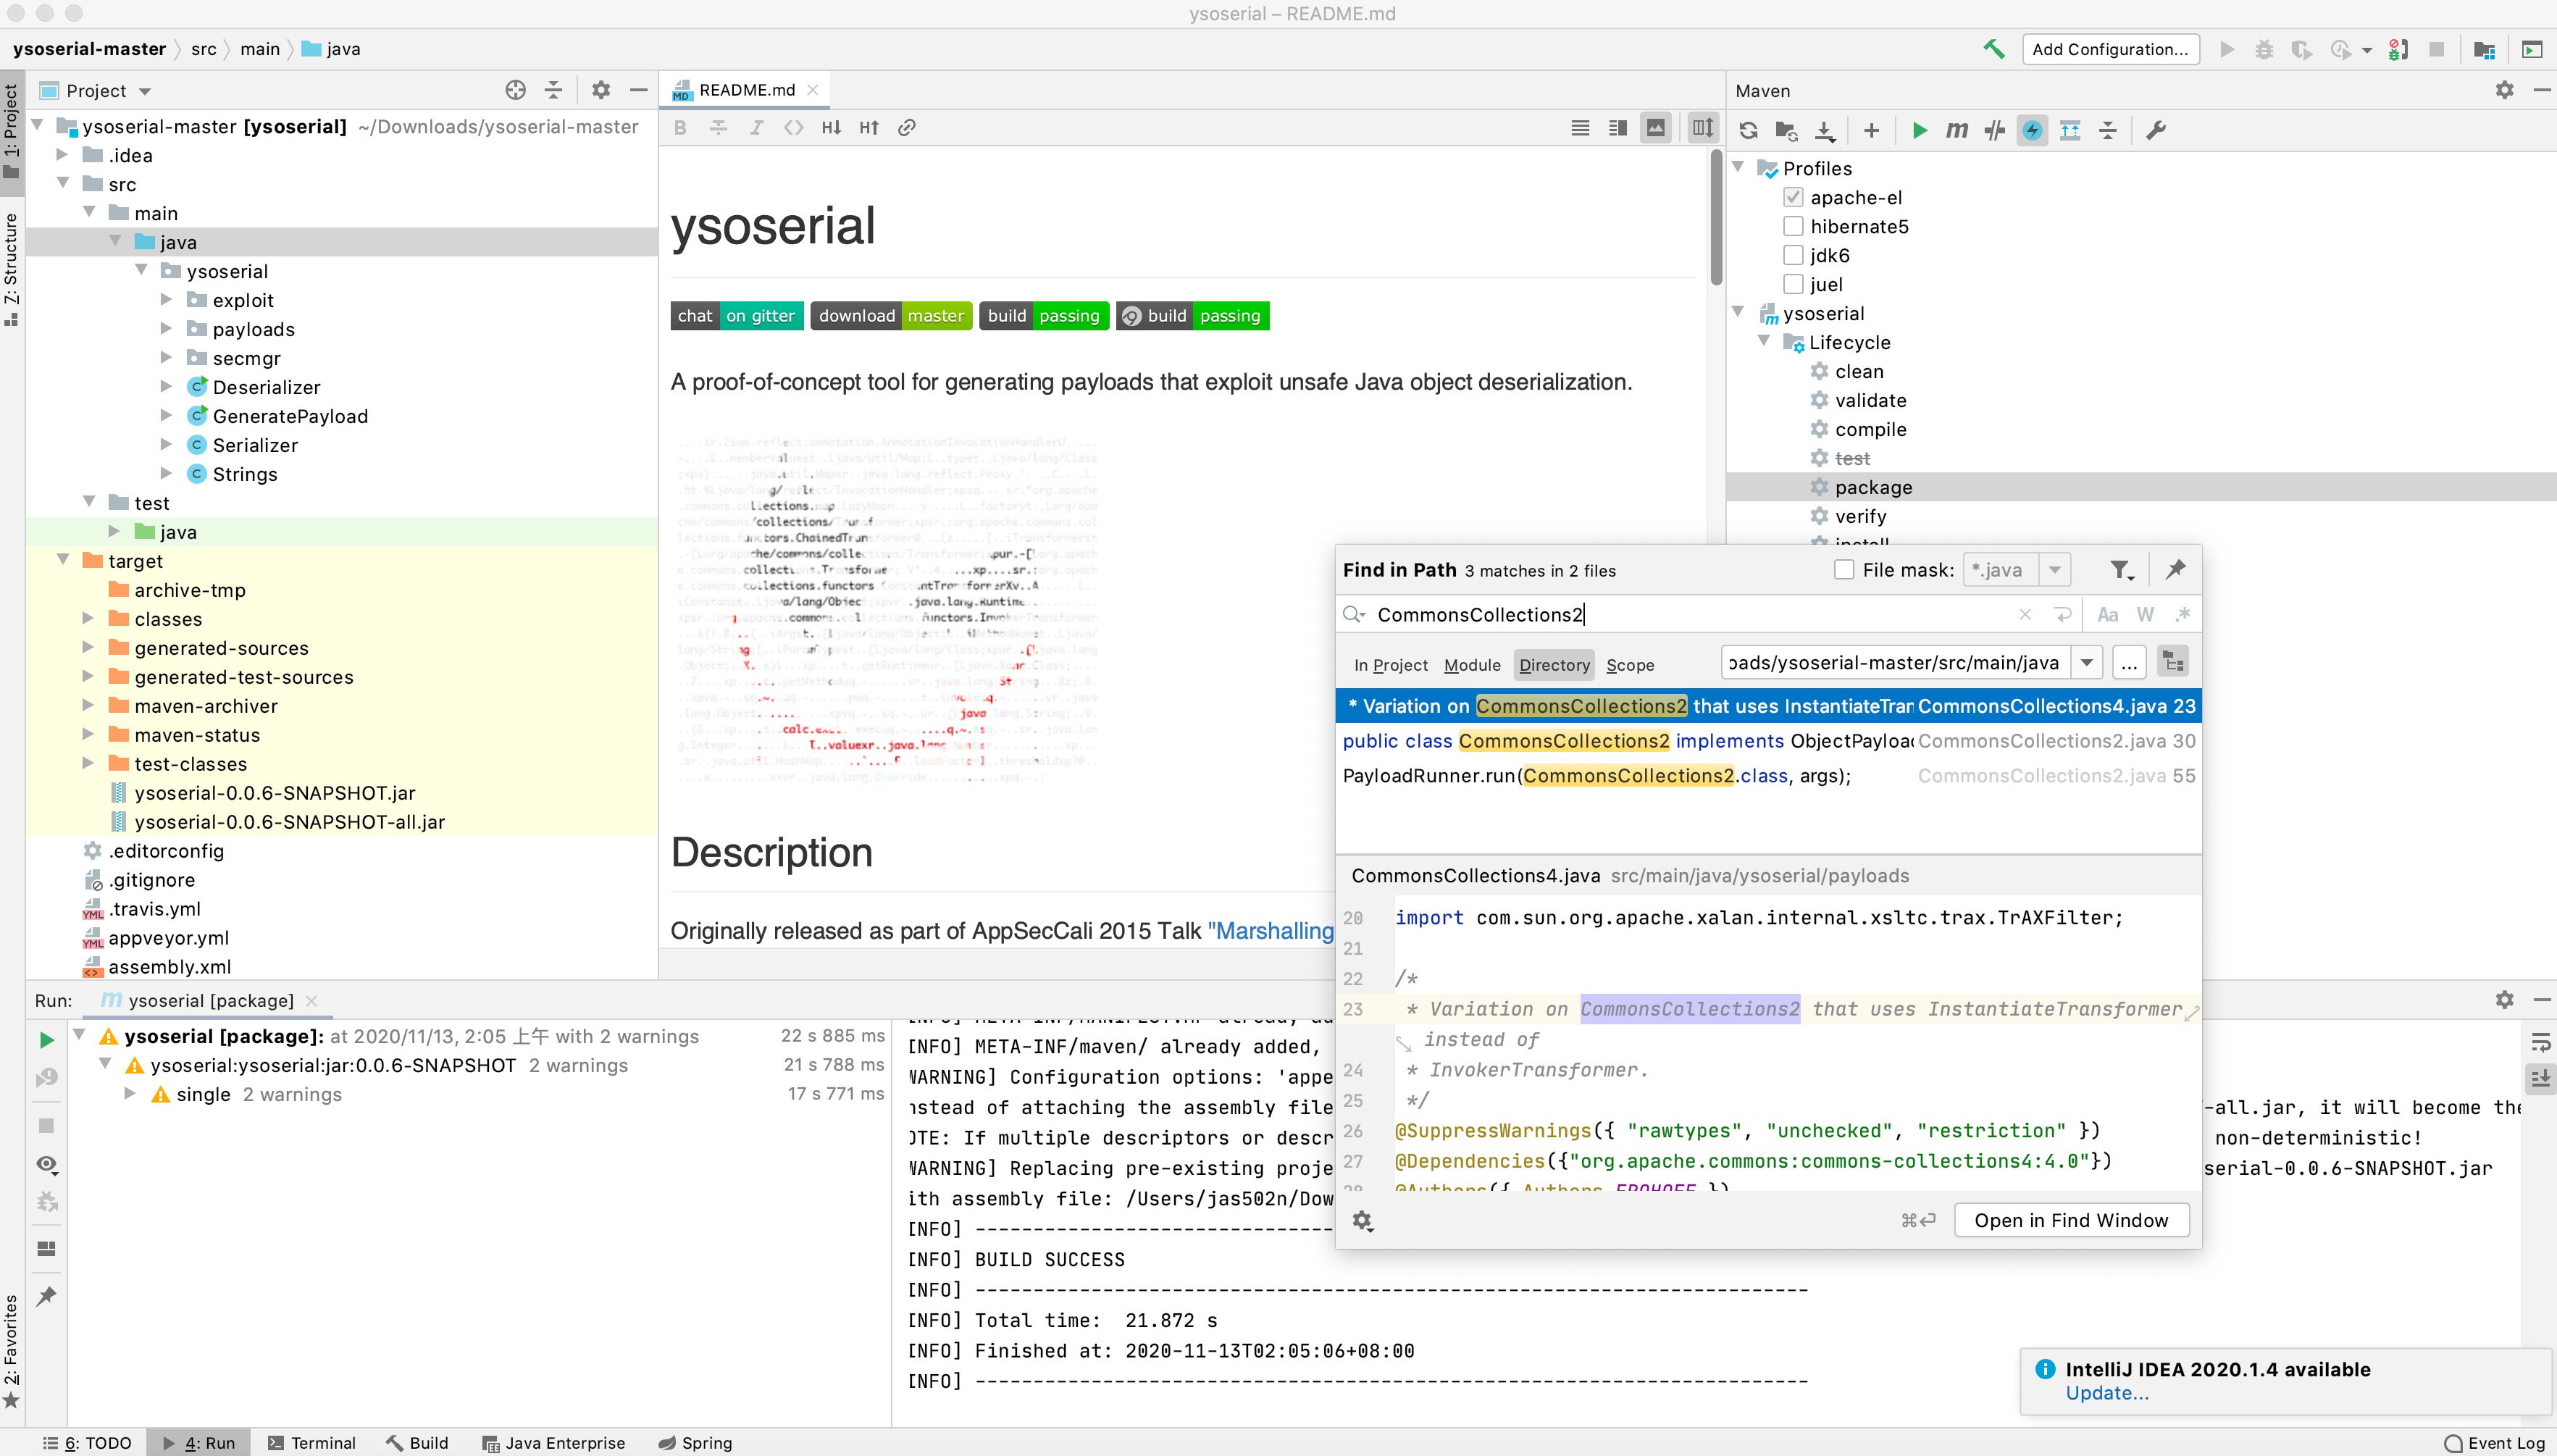Collapse the target folder in tree
The width and height of the screenshot is (2557, 1456).
(63, 560)
